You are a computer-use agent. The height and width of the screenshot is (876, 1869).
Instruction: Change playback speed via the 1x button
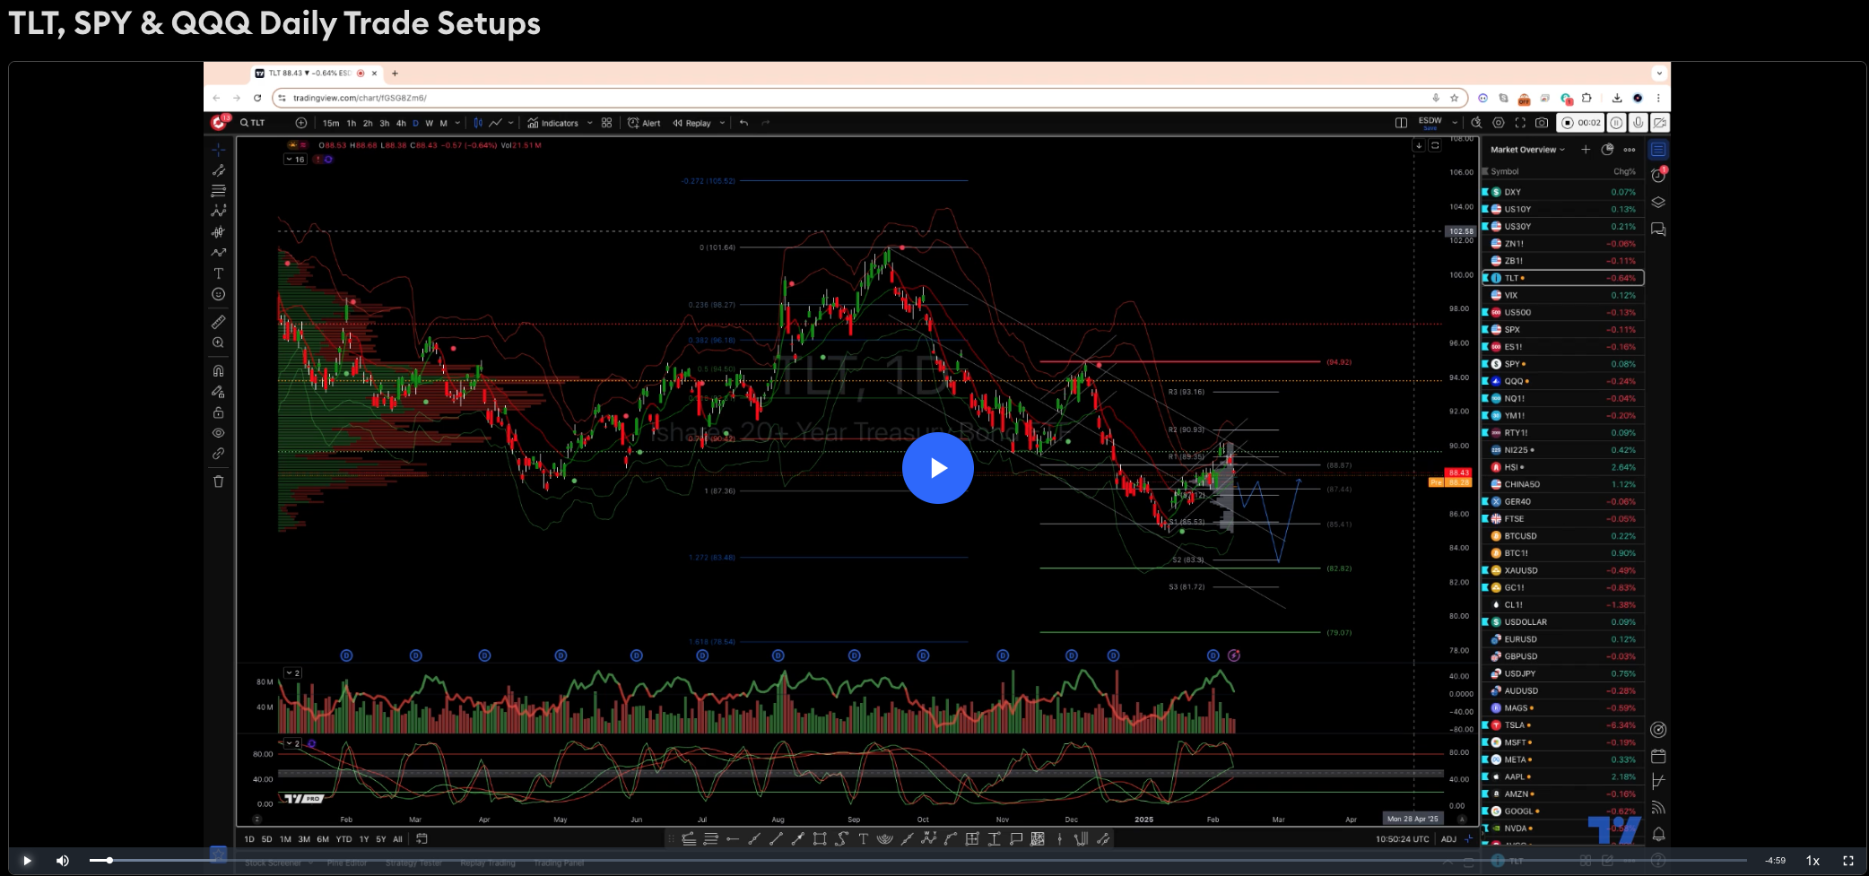pyautogui.click(x=1812, y=861)
